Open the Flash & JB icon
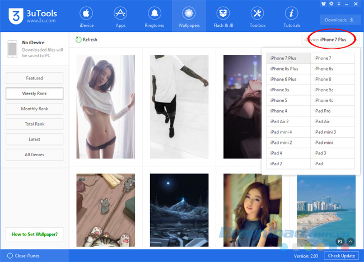Image resolution: width=364 pixels, height=262 pixels. (223, 13)
